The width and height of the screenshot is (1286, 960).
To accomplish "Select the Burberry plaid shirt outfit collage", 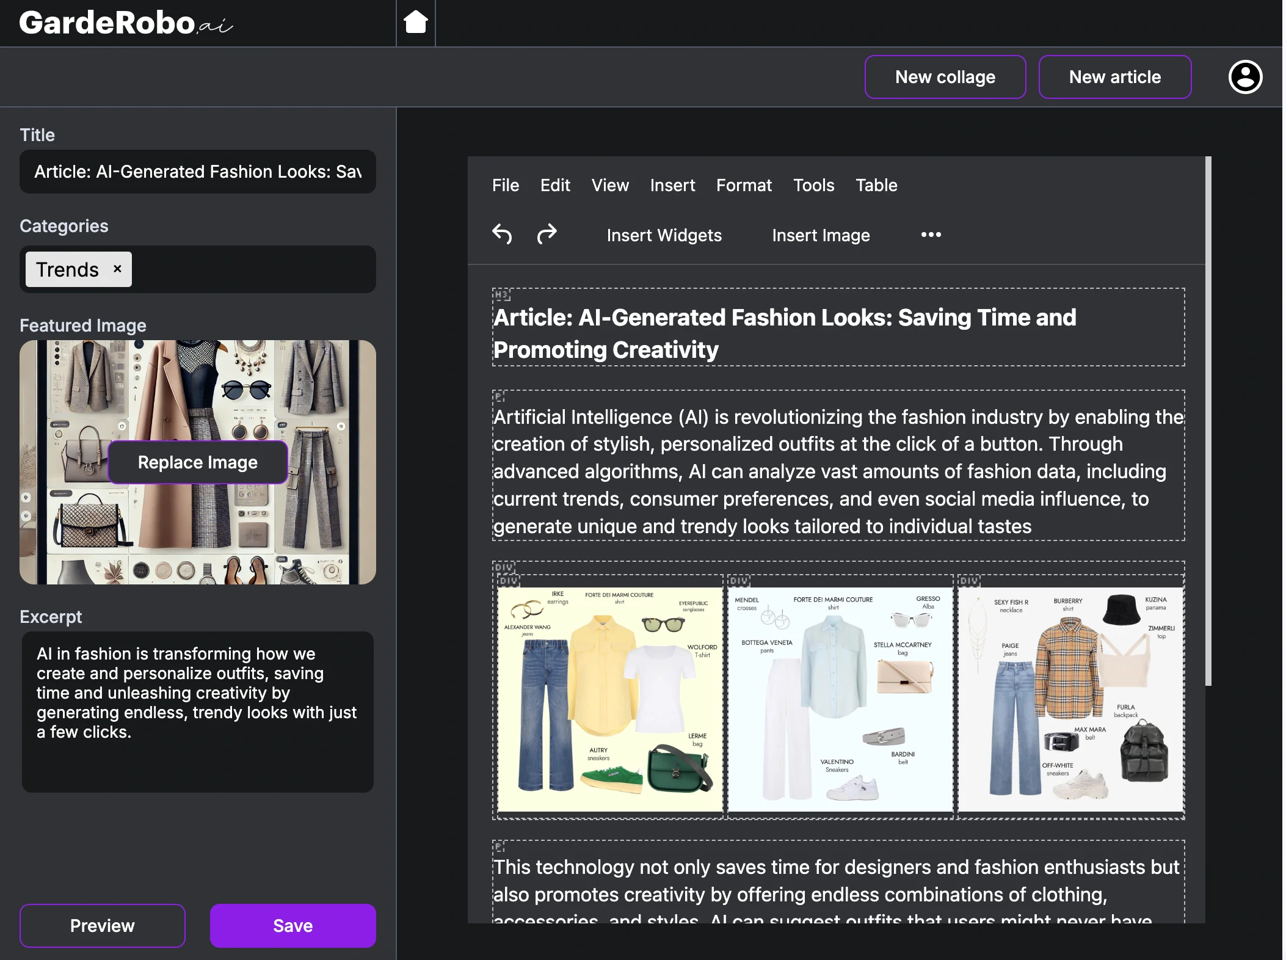I will pyautogui.click(x=1070, y=699).
